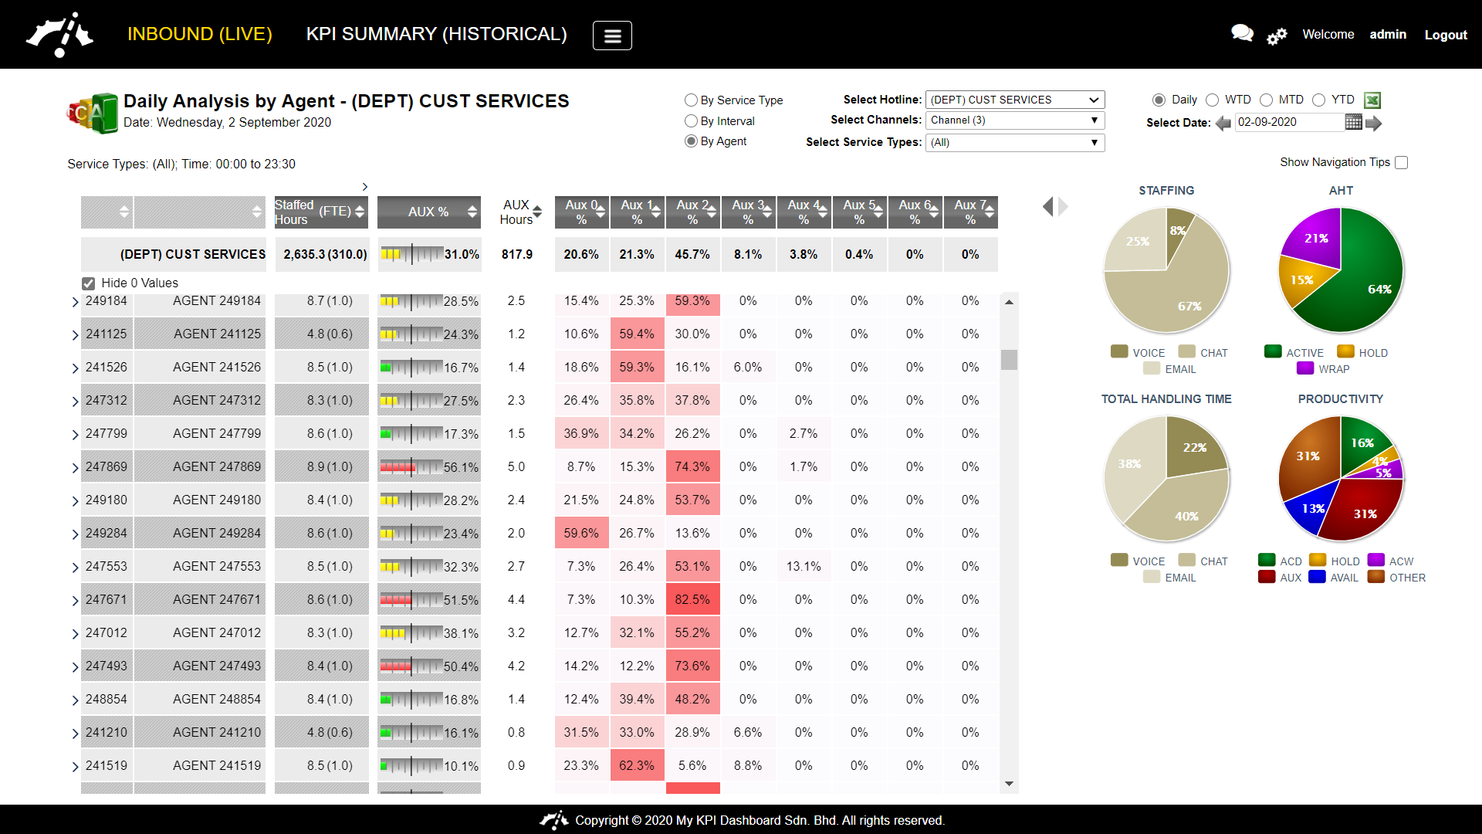Click the Select Date input field
Screen dimensions: 1482x834
click(x=1289, y=122)
